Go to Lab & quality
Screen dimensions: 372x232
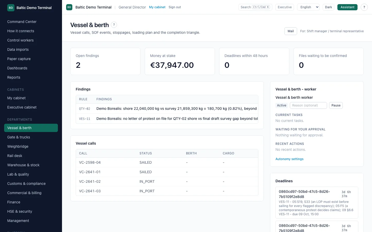pos(31,174)
